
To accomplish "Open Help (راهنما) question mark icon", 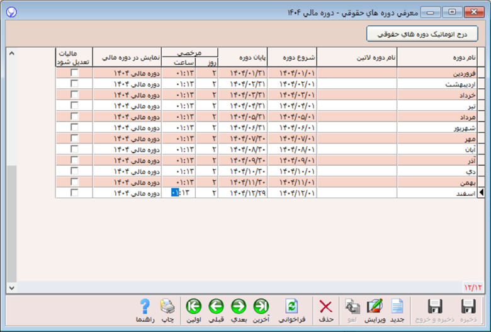I will (x=145, y=311).
